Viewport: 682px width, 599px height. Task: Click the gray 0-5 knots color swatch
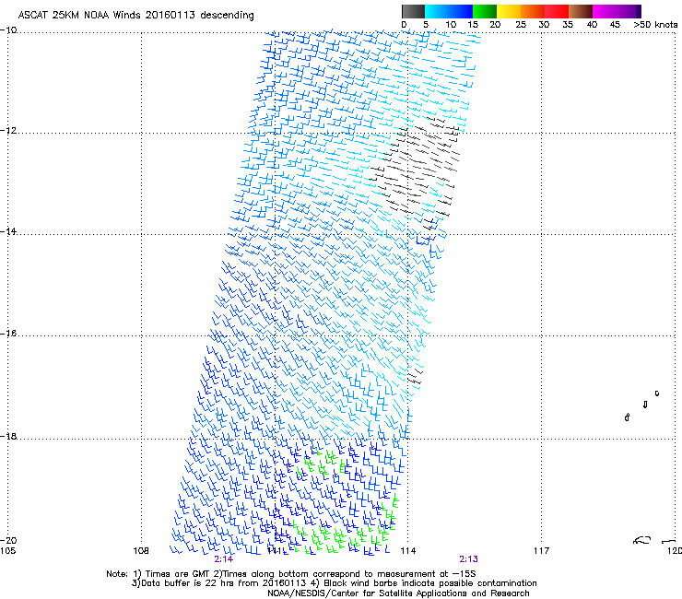click(413, 11)
